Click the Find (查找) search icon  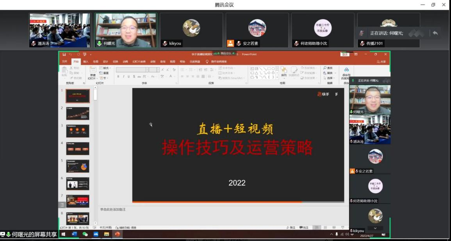tap(325, 68)
